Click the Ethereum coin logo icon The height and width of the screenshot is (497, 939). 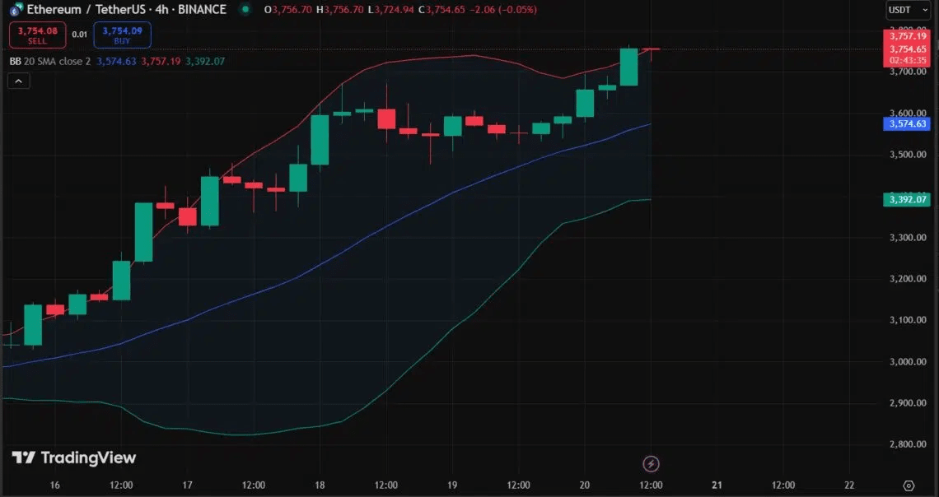coord(16,10)
